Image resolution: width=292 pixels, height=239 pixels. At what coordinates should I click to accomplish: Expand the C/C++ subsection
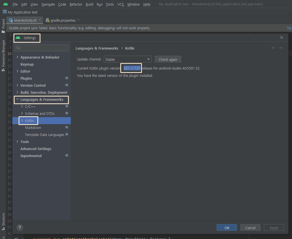tap(22, 106)
